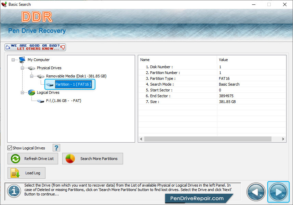Collapse the Removable Media node

(31, 76)
